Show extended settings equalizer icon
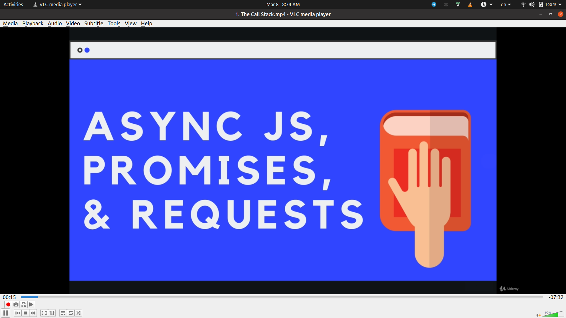This screenshot has width=566, height=318. point(52,313)
